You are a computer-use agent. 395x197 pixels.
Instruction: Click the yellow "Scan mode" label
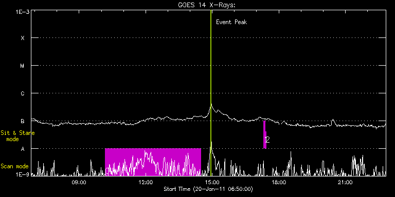point(14,166)
